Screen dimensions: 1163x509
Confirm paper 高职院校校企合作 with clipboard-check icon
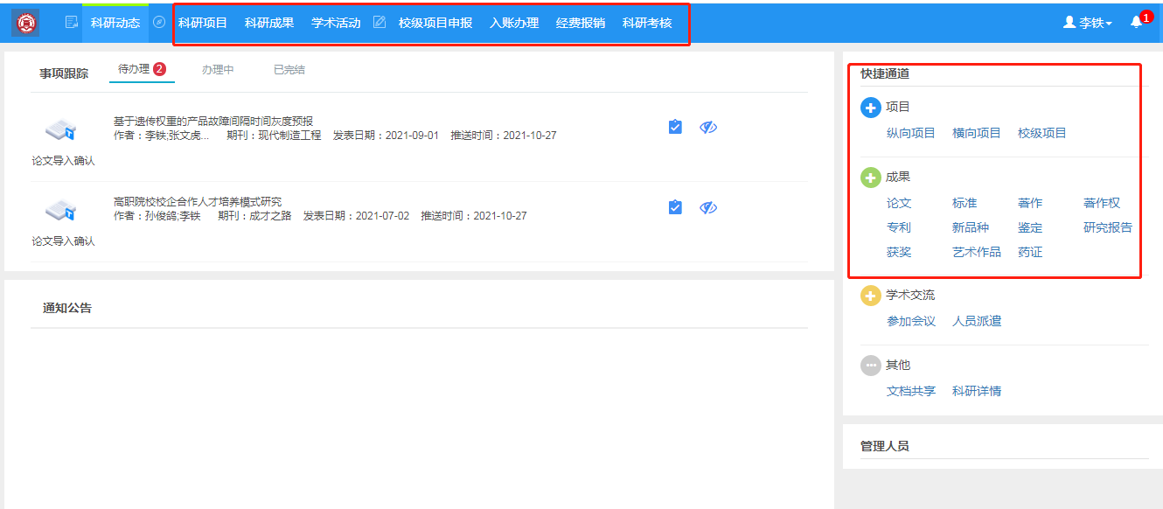click(x=675, y=207)
